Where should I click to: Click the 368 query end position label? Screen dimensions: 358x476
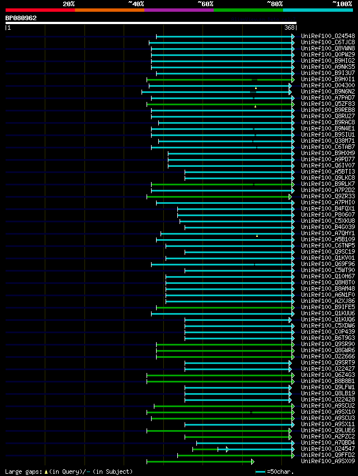[290, 27]
